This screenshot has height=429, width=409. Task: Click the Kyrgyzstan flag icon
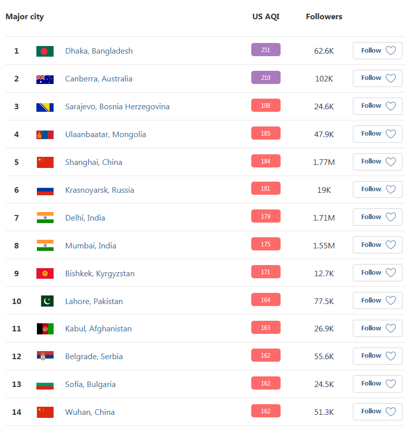pos(45,274)
